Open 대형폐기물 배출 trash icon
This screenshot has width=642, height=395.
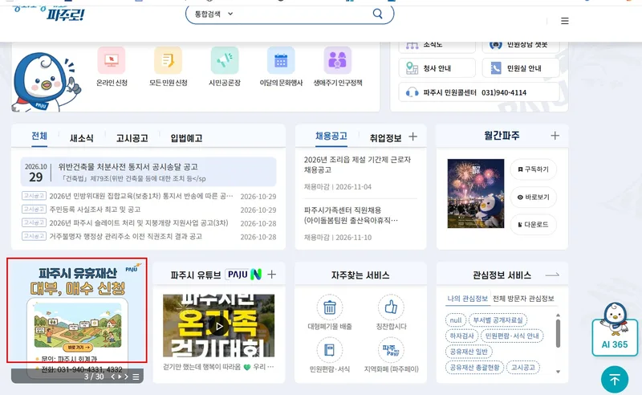pyautogui.click(x=330, y=307)
